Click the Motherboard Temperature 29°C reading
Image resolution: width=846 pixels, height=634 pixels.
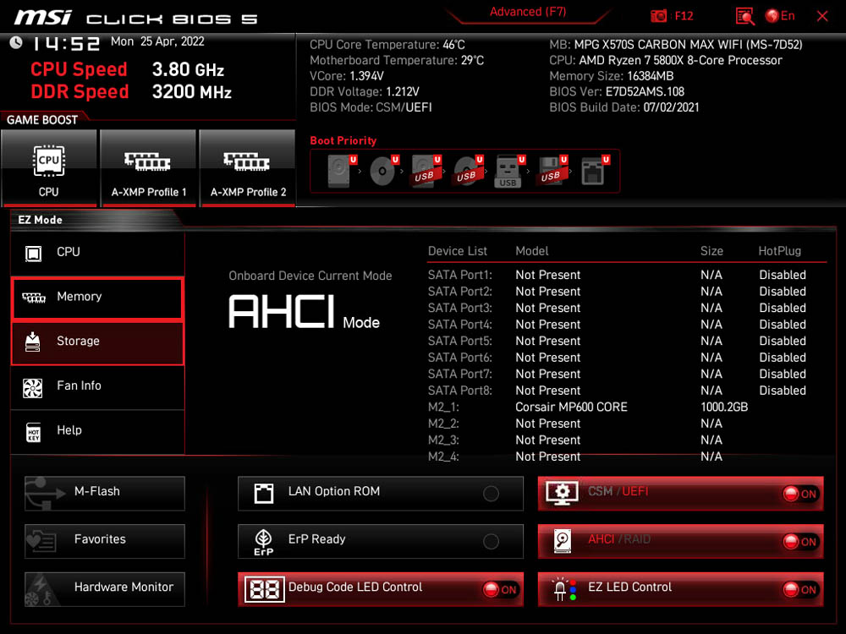click(397, 60)
